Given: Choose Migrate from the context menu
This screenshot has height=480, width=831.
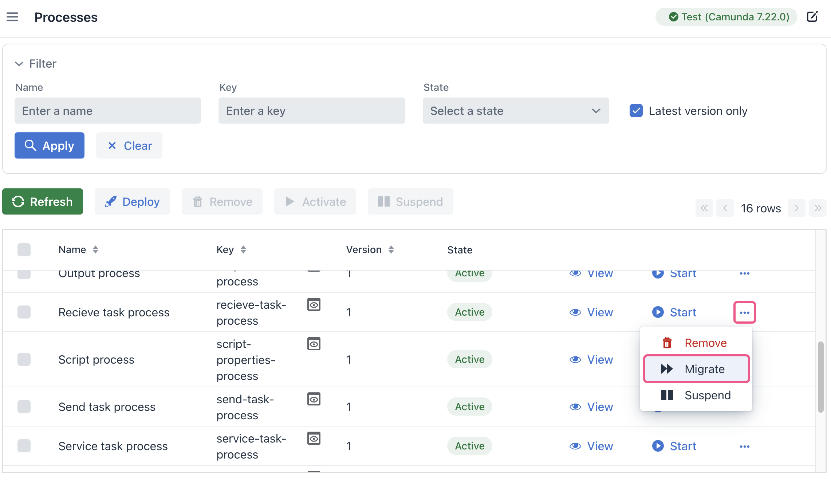Looking at the screenshot, I should click(x=696, y=369).
